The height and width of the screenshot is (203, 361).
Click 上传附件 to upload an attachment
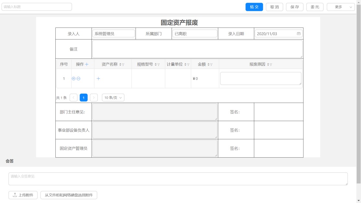point(23,195)
